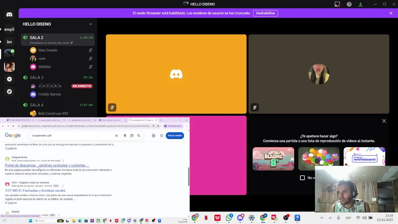
Task: Click the Deshabilitar button in banner
Action: (265, 13)
